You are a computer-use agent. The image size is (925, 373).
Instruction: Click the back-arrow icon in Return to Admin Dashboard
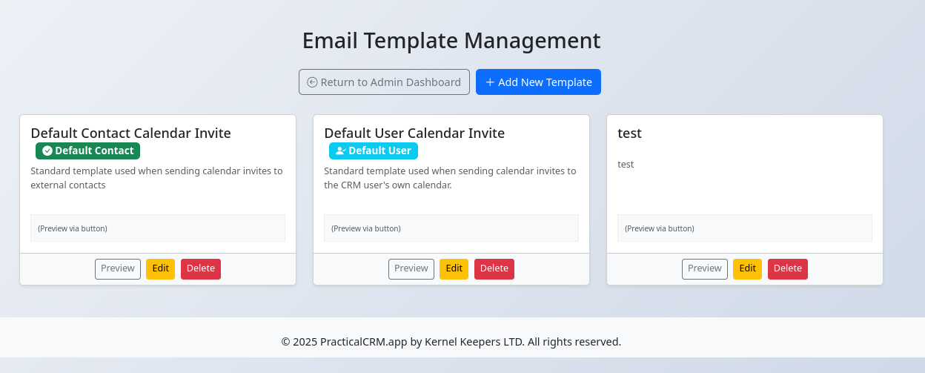[312, 82]
